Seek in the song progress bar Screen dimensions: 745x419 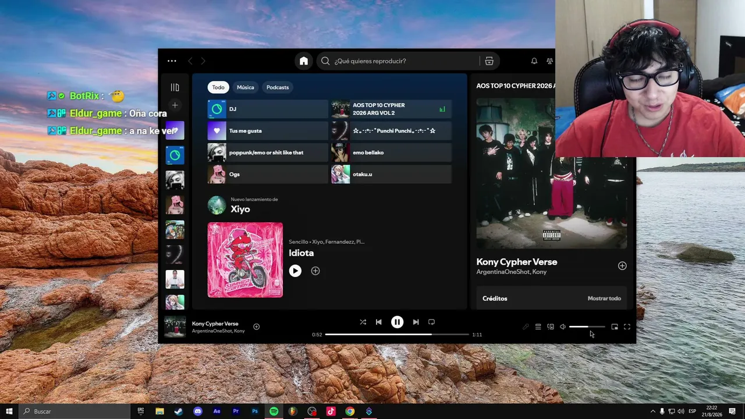397,335
